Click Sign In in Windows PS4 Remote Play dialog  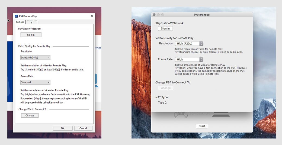coord(31,35)
